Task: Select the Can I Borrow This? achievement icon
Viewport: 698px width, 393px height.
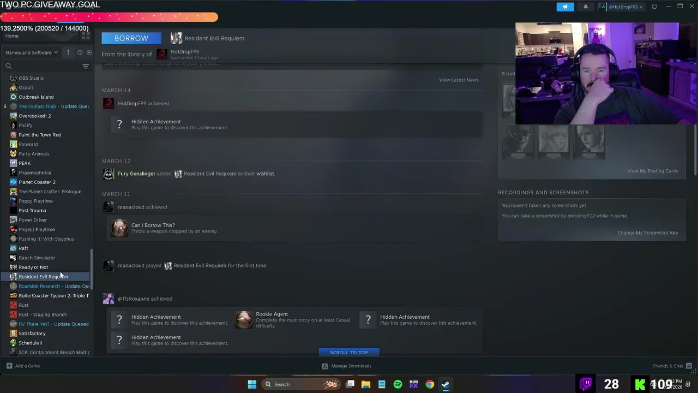Action: pyautogui.click(x=119, y=228)
